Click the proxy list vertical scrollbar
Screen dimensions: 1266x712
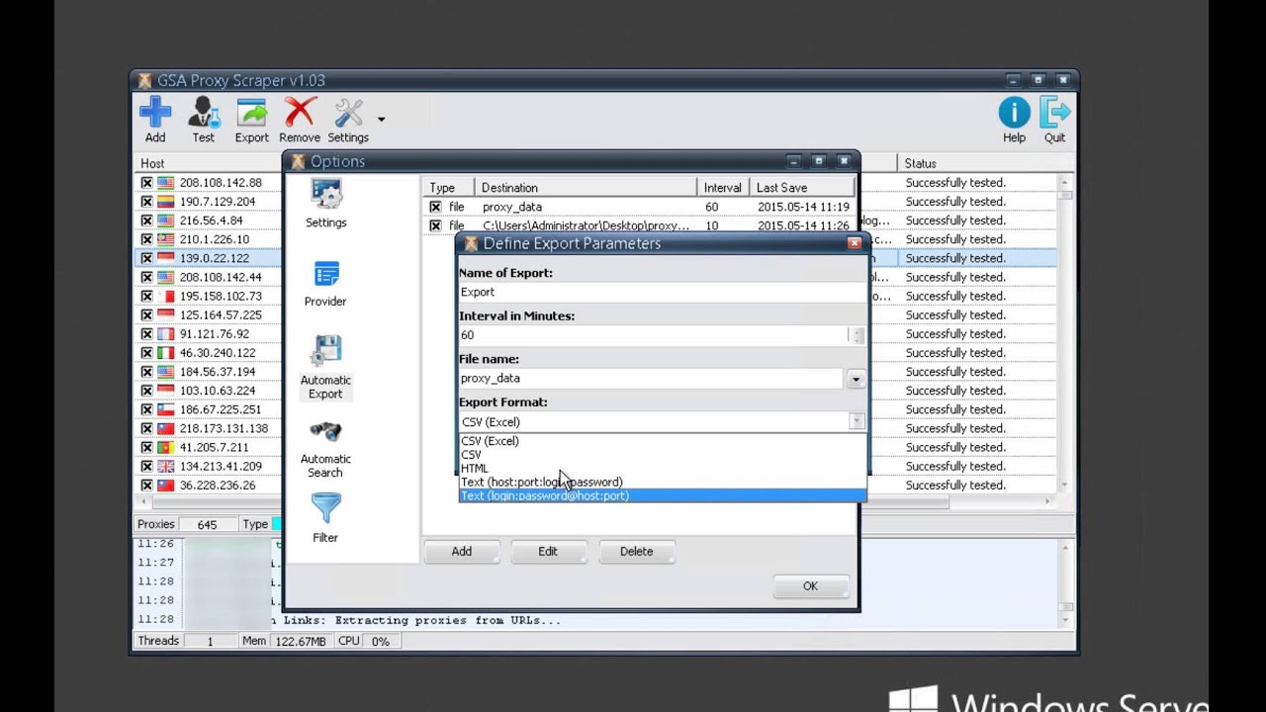click(1065, 333)
